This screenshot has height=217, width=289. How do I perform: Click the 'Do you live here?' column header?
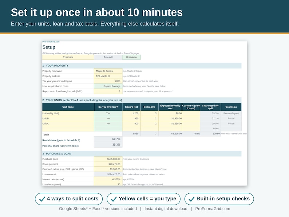(108, 107)
